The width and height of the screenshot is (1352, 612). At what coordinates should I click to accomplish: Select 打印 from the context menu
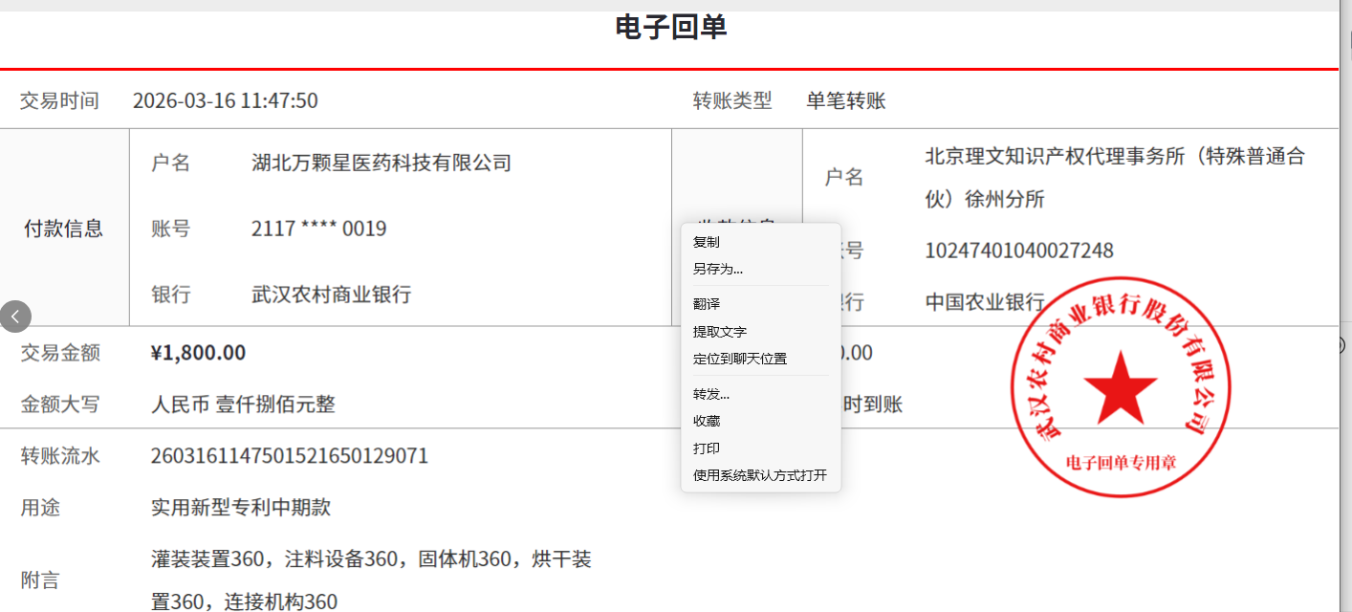(x=707, y=448)
